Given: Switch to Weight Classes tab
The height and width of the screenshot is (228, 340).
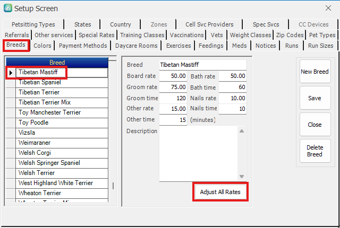Looking at the screenshot, I should click(x=250, y=35).
